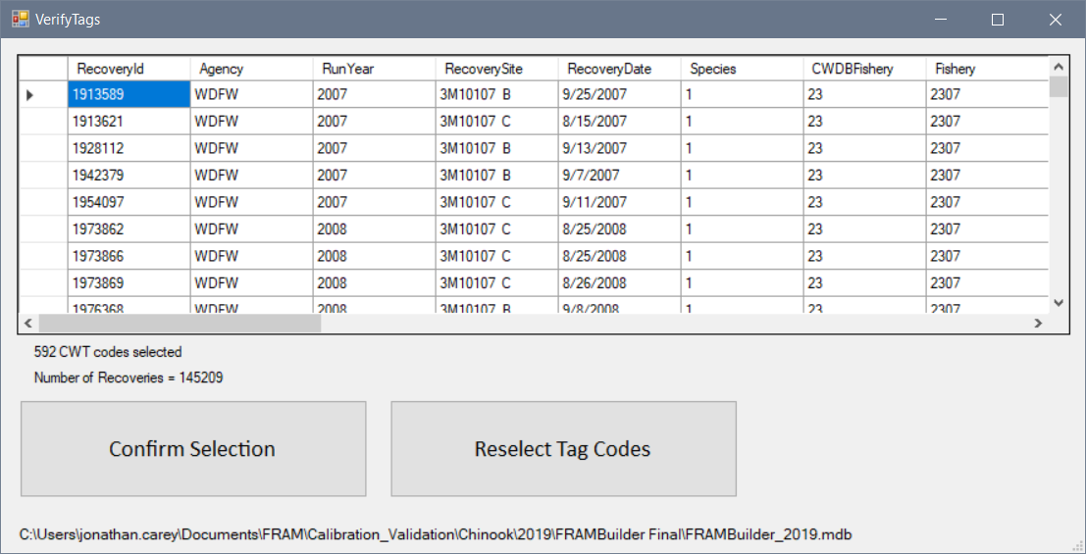Click Species cell in row 1973869
1086x554 pixels.
tap(742, 284)
